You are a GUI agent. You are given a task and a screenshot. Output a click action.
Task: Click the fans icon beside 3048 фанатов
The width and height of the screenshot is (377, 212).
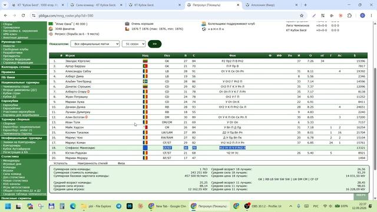(51, 29)
